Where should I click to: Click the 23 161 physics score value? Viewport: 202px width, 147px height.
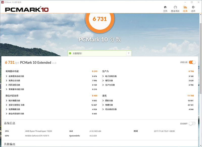click(191, 105)
